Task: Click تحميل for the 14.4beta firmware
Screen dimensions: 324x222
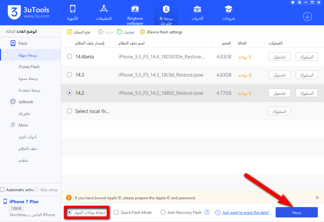Action: click(x=280, y=56)
